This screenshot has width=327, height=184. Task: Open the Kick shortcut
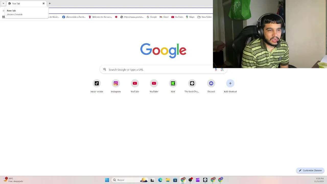tap(173, 86)
